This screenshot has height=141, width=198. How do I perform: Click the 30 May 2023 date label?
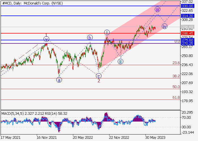point(155,137)
